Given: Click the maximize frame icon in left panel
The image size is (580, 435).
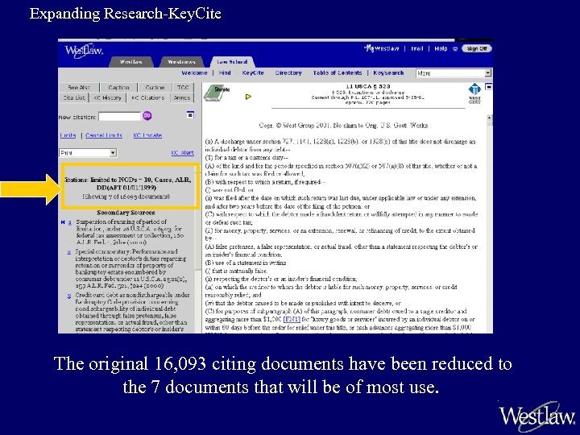Looking at the screenshot, I should click(x=190, y=115).
